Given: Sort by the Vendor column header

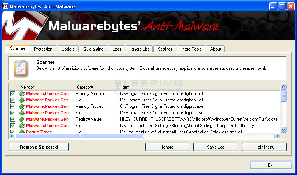Looking at the screenshot, I should (x=45, y=87).
